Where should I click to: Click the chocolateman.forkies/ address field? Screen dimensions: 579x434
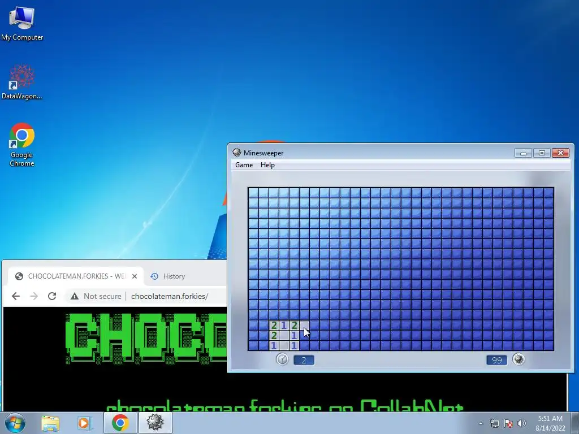170,296
